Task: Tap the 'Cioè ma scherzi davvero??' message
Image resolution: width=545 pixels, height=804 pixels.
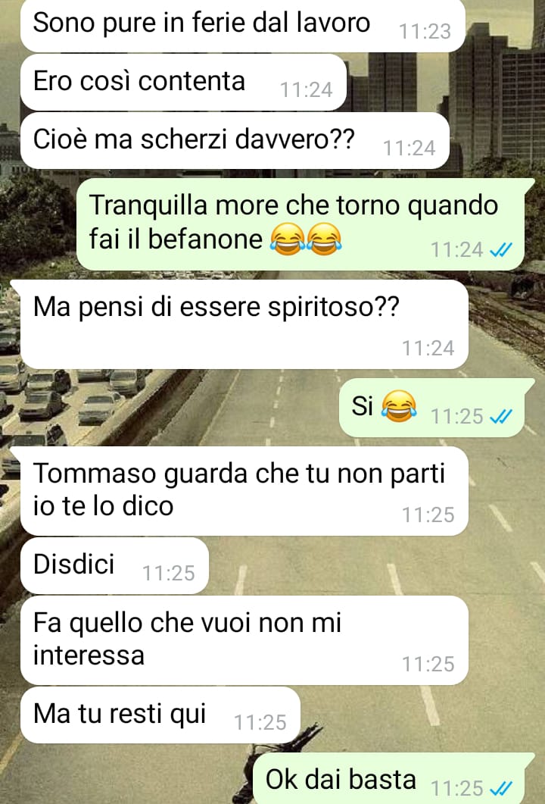Action: coord(235,140)
